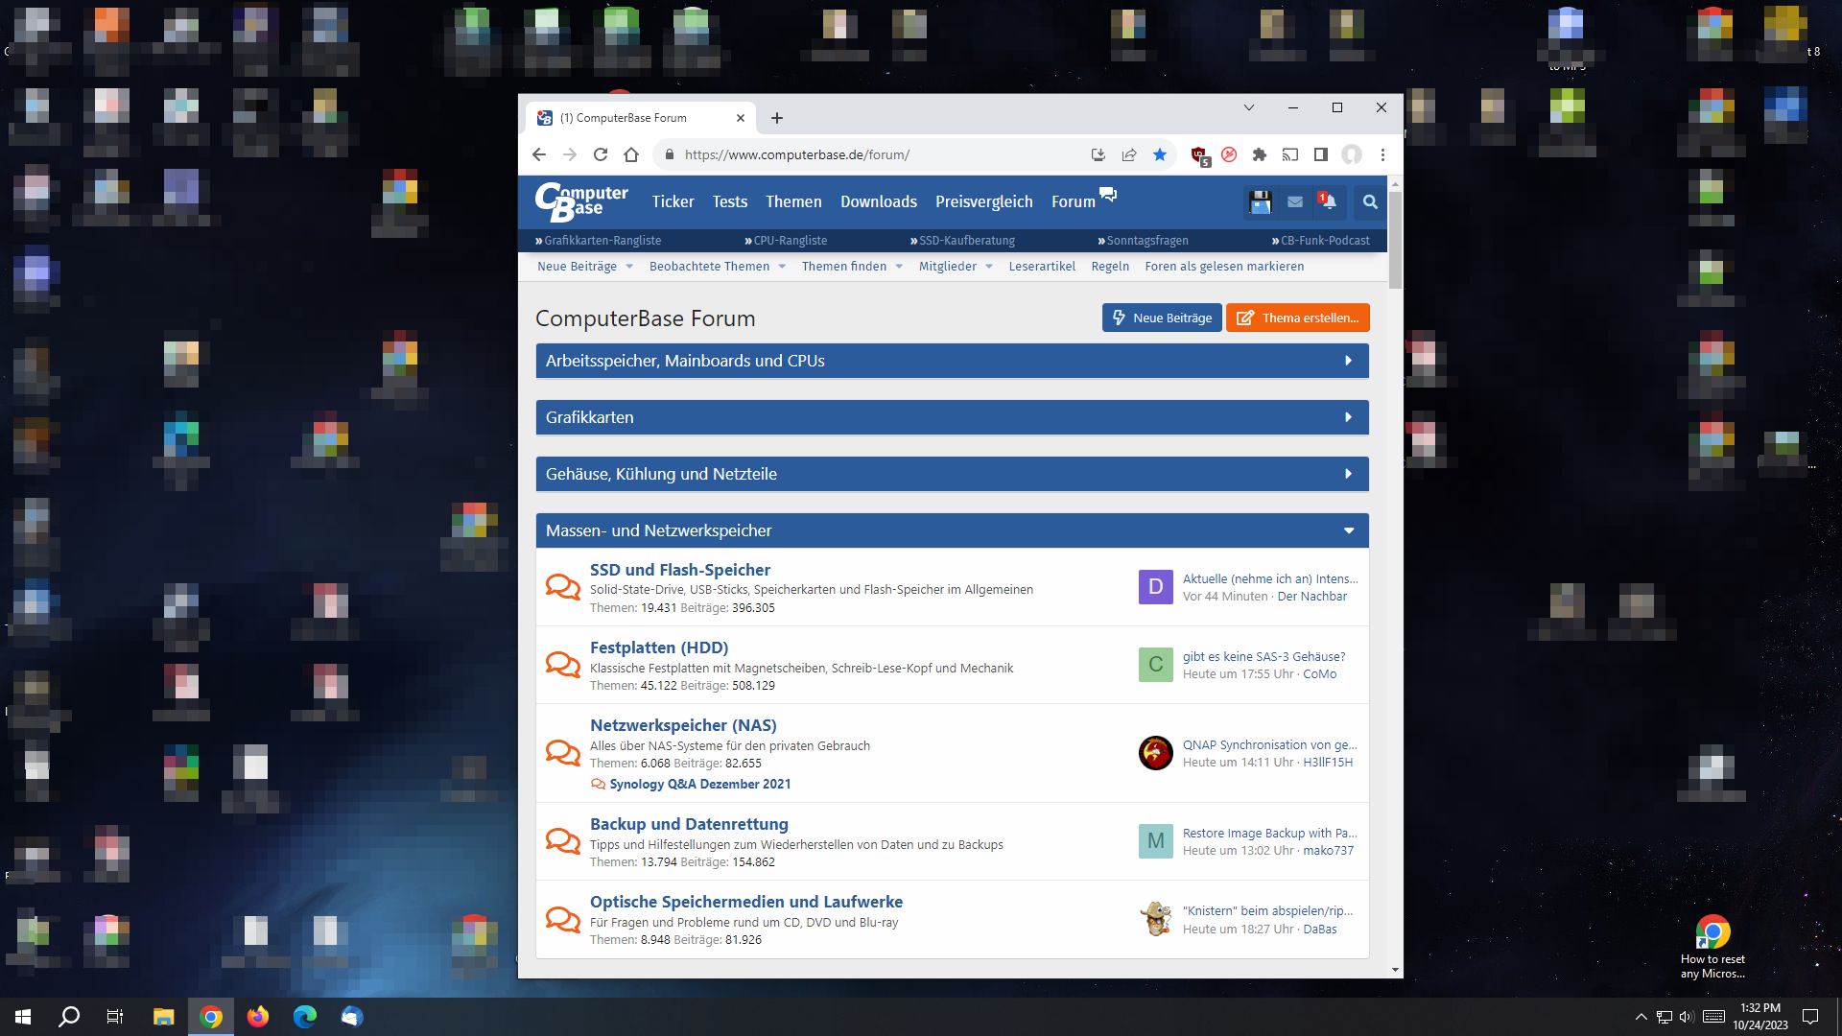The width and height of the screenshot is (1842, 1036).
Task: Click the share page icon in address bar
Action: 1129,154
